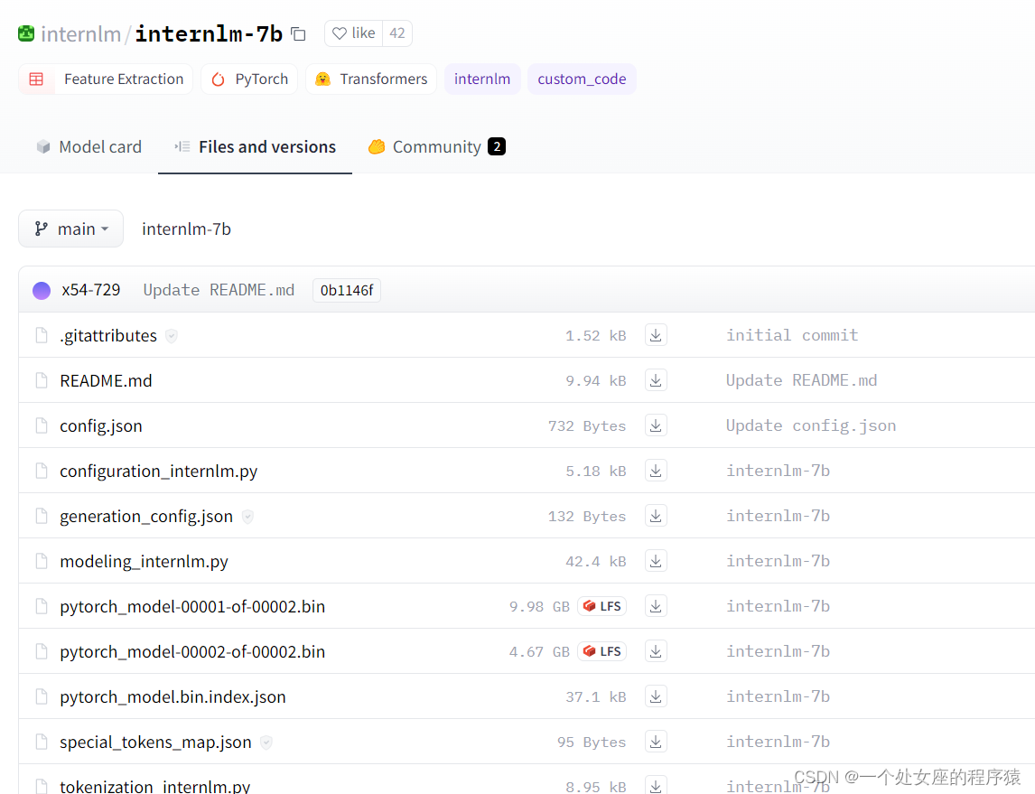Select the Transformers tag

click(x=371, y=79)
